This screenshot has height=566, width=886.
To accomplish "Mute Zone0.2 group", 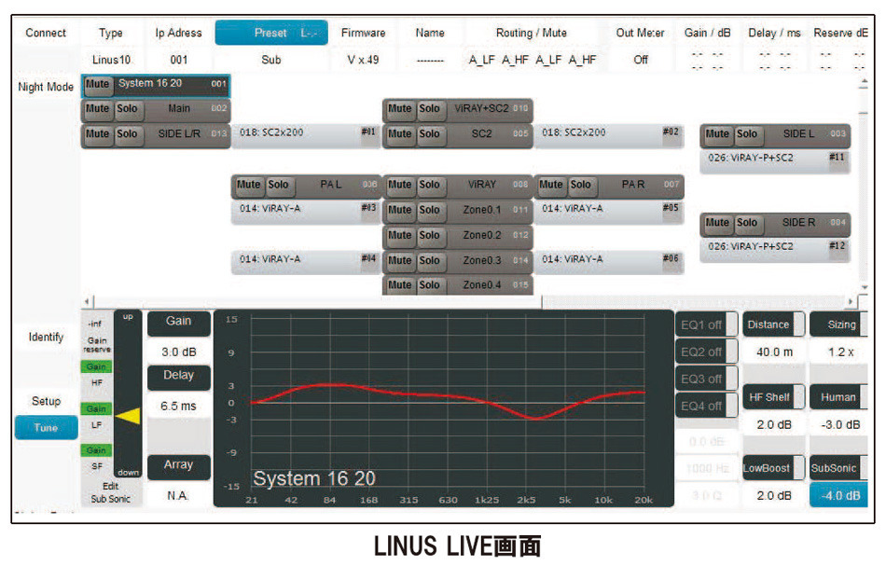I will pos(399,236).
